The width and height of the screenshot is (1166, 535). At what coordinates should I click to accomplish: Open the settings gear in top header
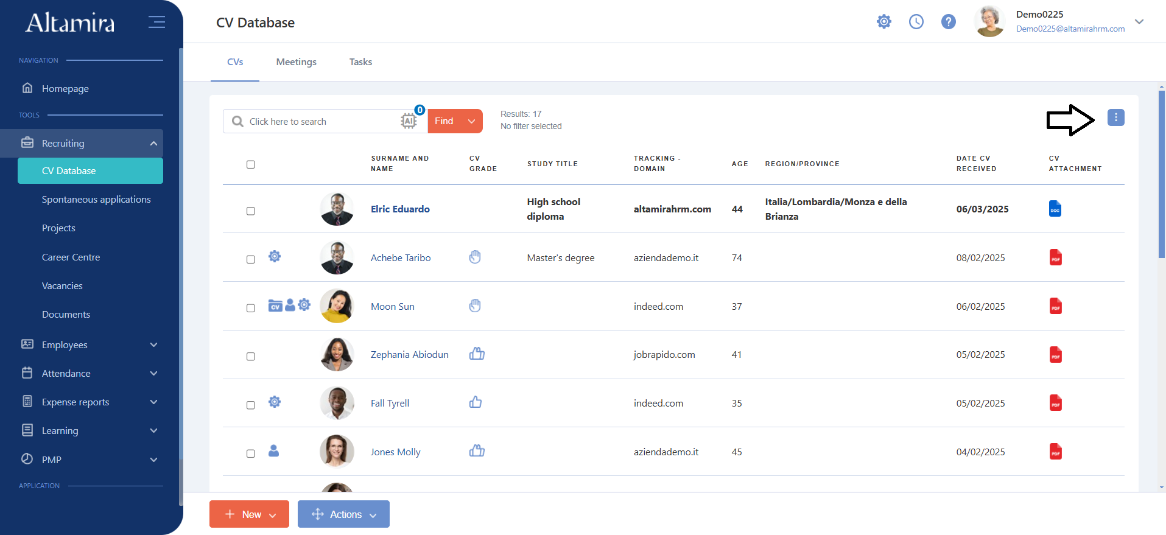[884, 22]
